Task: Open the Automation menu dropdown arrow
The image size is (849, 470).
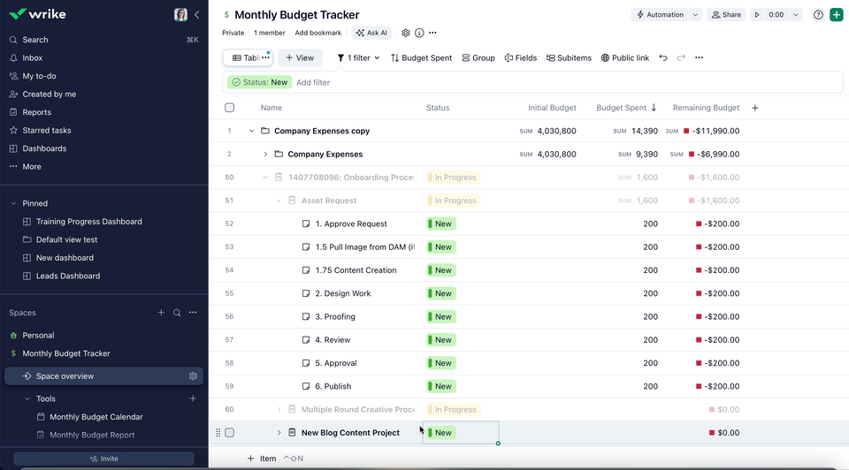Action: click(695, 15)
